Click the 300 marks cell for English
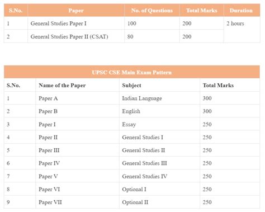 tap(230, 111)
